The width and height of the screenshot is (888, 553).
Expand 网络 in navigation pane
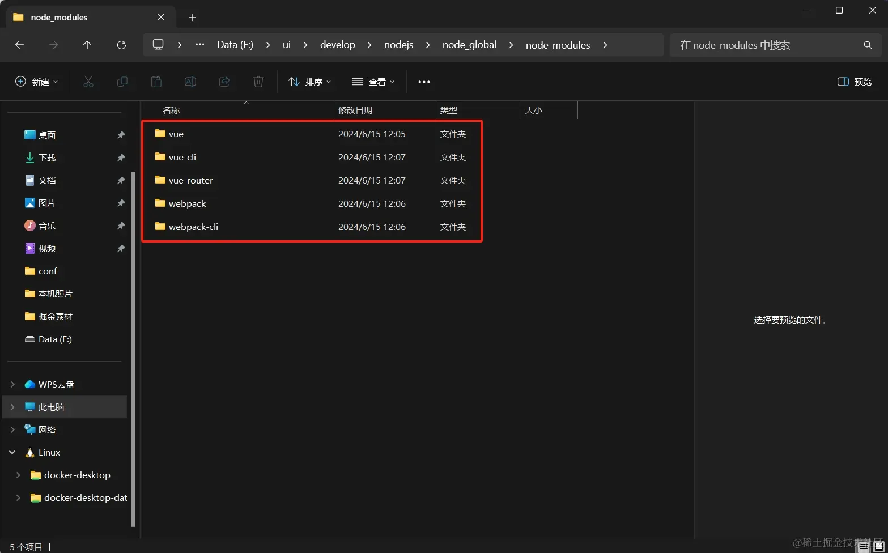pos(12,429)
